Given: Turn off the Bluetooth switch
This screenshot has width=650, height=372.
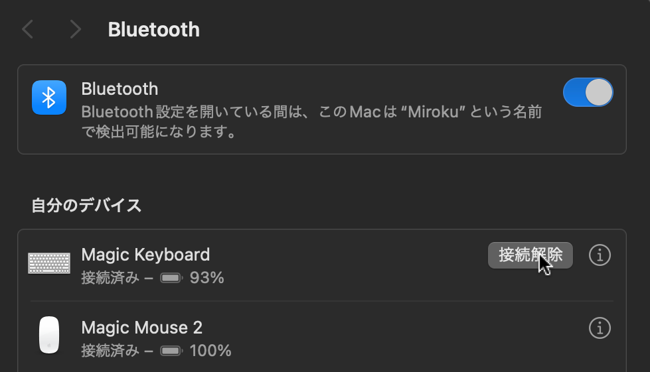Looking at the screenshot, I should click(588, 92).
